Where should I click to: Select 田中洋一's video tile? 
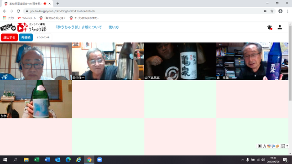coord(108,61)
